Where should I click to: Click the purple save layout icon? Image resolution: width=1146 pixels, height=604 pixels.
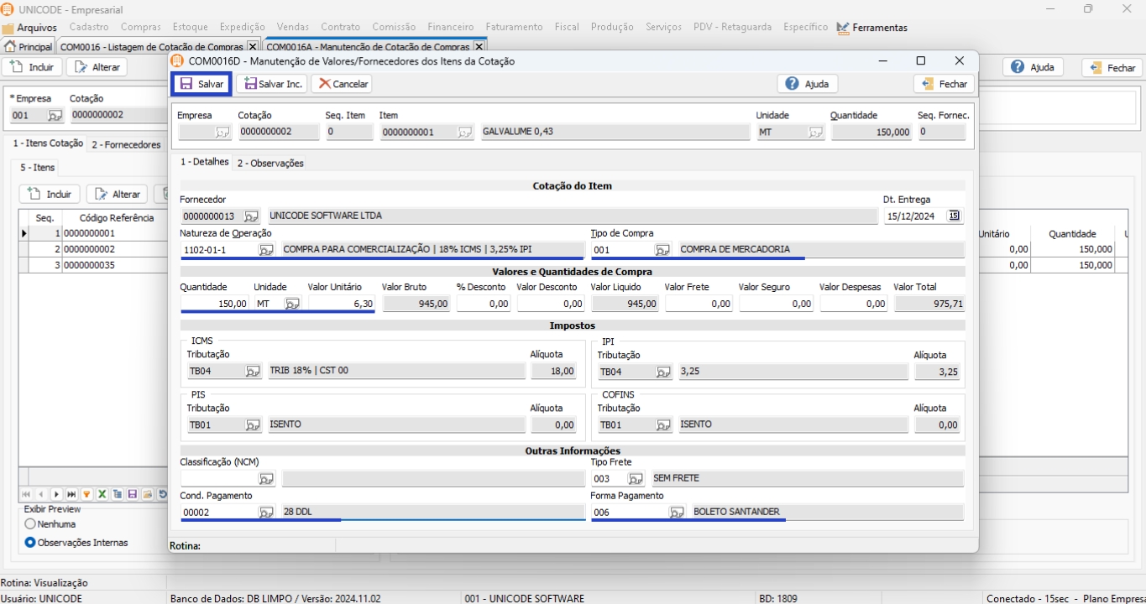[x=133, y=495]
